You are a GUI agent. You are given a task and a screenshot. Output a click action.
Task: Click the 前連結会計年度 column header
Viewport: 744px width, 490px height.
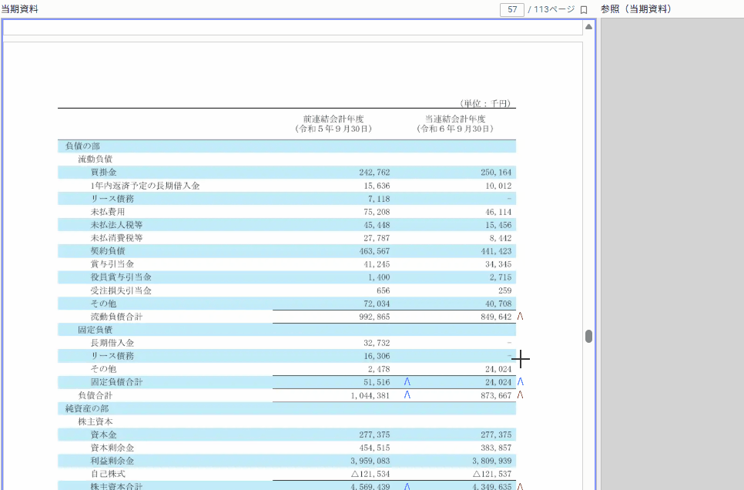pyautogui.click(x=333, y=119)
